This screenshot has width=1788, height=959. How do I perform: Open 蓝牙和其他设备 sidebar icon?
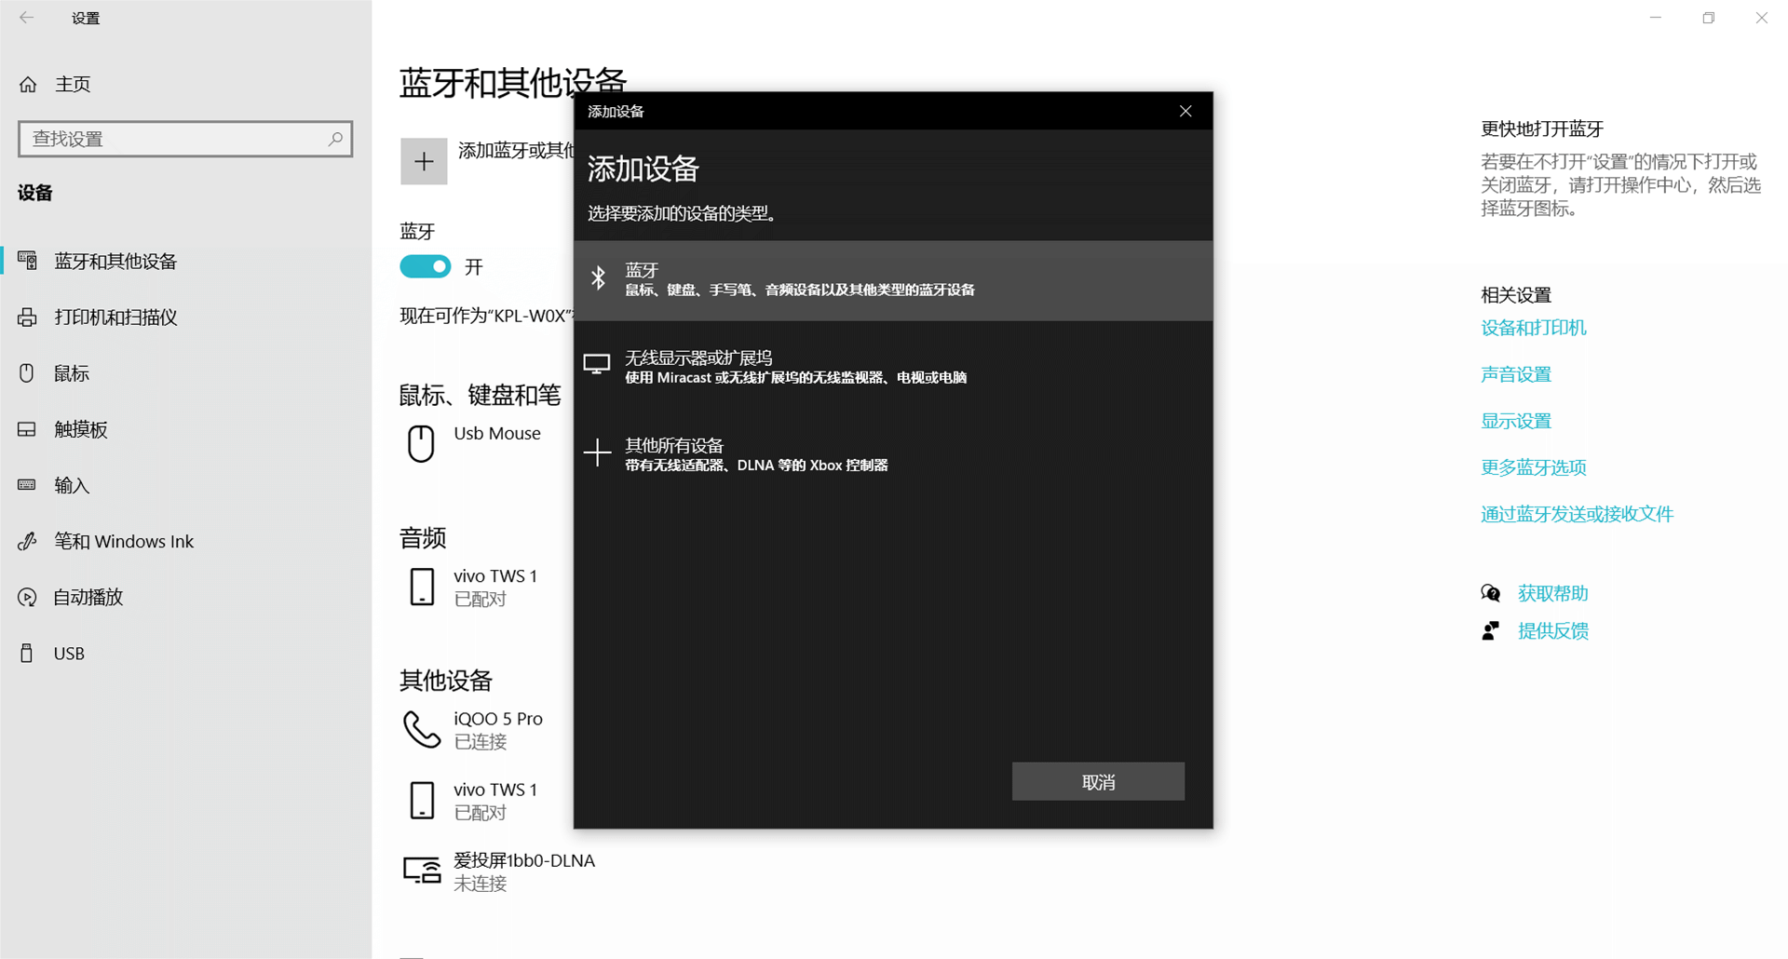(x=28, y=261)
